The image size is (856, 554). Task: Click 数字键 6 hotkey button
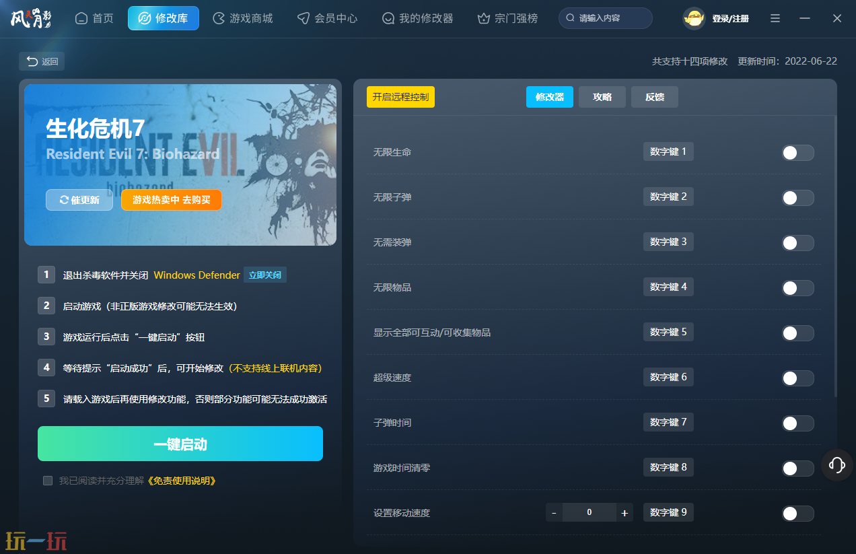point(668,377)
